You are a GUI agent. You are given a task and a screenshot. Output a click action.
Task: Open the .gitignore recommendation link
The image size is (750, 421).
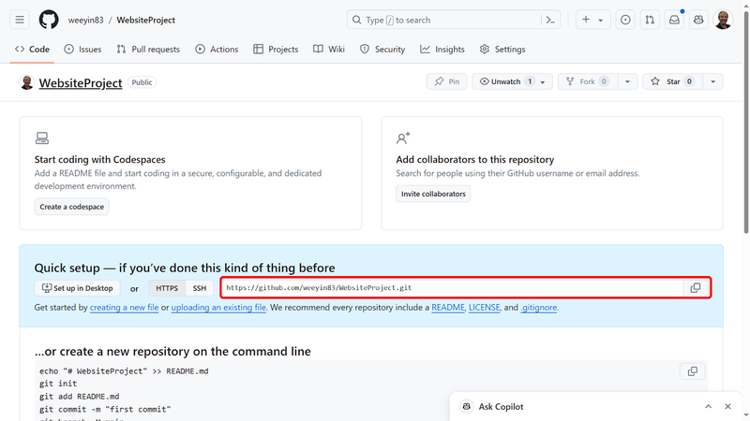(538, 308)
